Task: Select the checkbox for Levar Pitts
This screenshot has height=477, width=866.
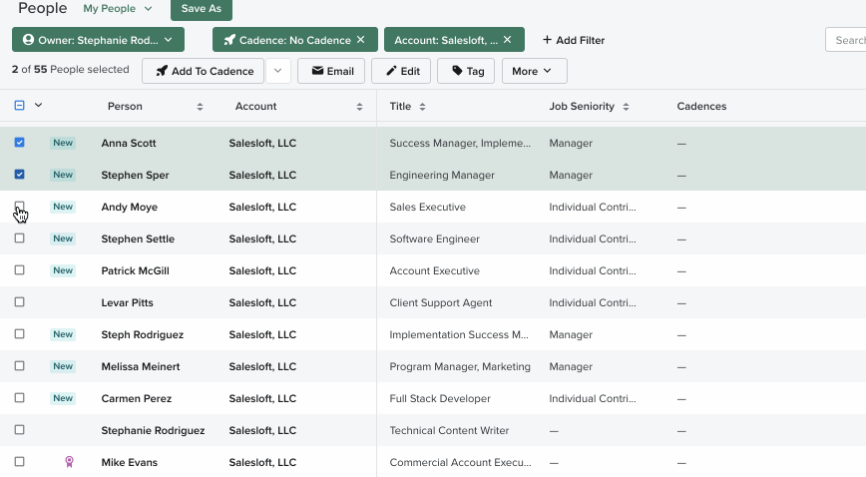Action: 19,302
